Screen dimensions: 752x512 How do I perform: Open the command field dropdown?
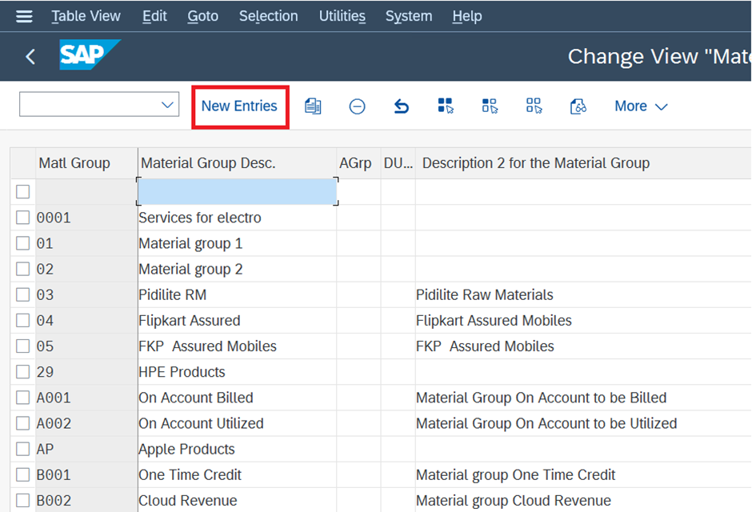pyautogui.click(x=167, y=105)
